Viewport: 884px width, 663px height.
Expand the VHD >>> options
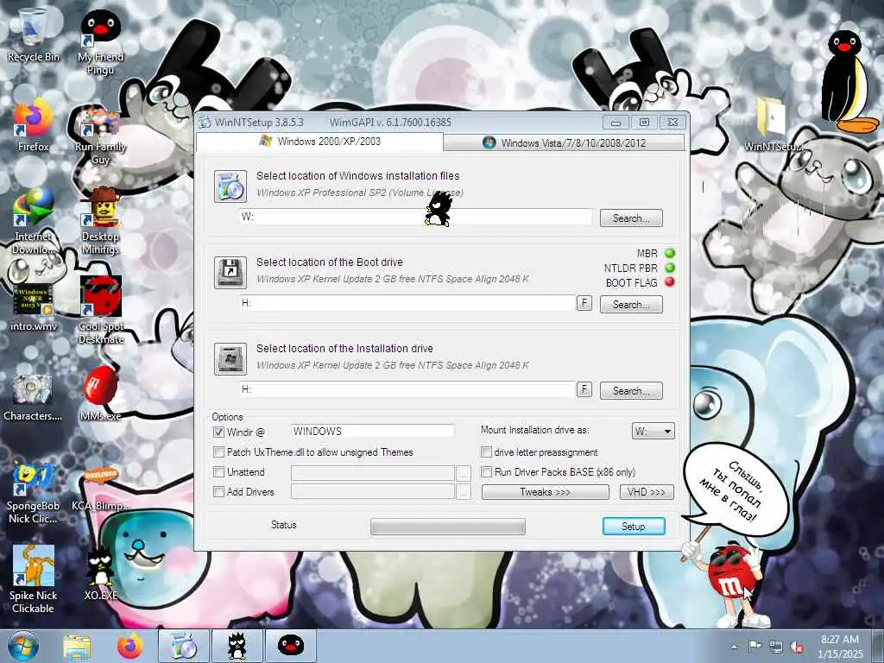646,492
